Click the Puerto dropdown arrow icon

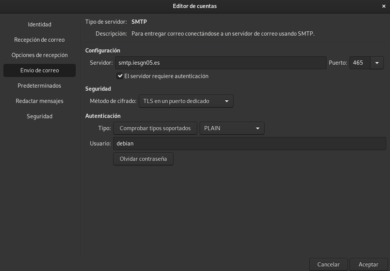(x=377, y=63)
